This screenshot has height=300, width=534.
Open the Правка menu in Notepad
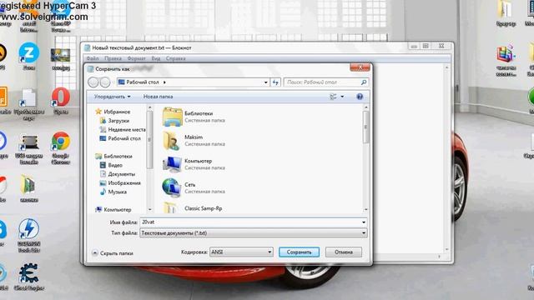tap(113, 58)
